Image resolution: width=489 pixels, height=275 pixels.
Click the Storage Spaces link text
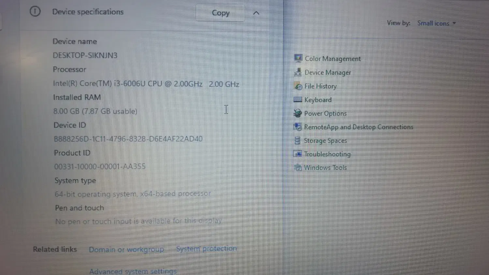point(325,141)
